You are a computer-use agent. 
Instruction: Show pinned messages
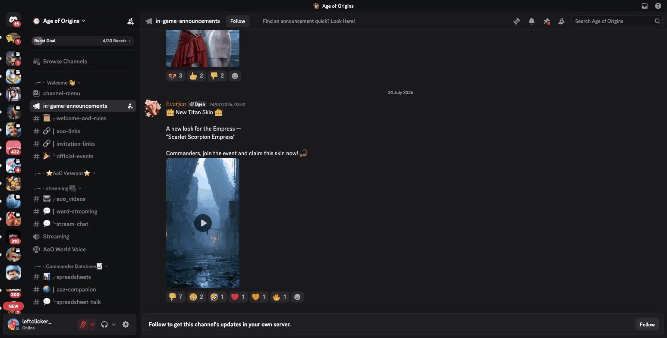coord(547,21)
